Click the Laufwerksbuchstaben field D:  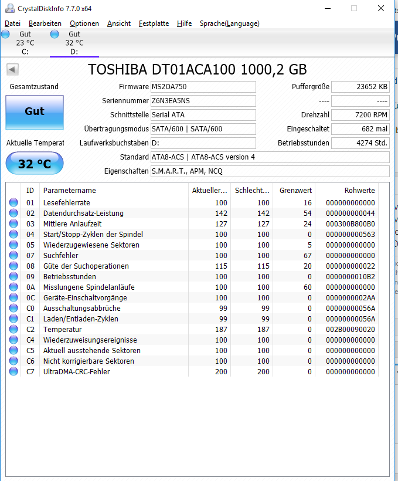coord(203,143)
